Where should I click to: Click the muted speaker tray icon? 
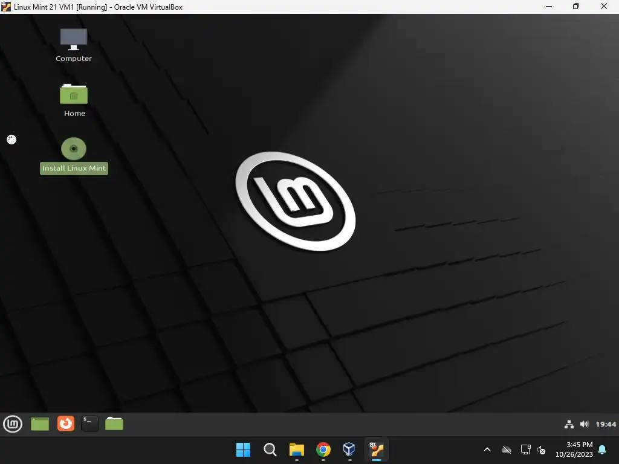pos(541,449)
